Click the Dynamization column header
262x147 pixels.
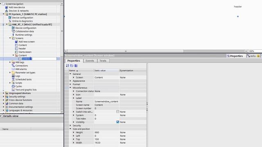click(133, 71)
